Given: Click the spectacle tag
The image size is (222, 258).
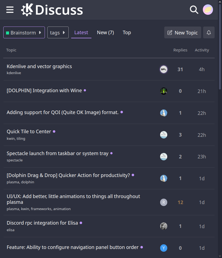Looking at the screenshot, I should click(15, 160).
